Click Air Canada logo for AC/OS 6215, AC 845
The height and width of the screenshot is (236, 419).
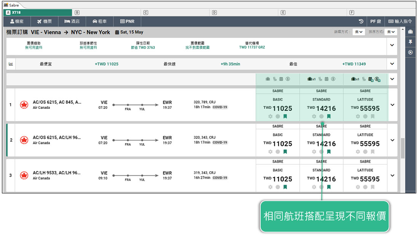24,105
